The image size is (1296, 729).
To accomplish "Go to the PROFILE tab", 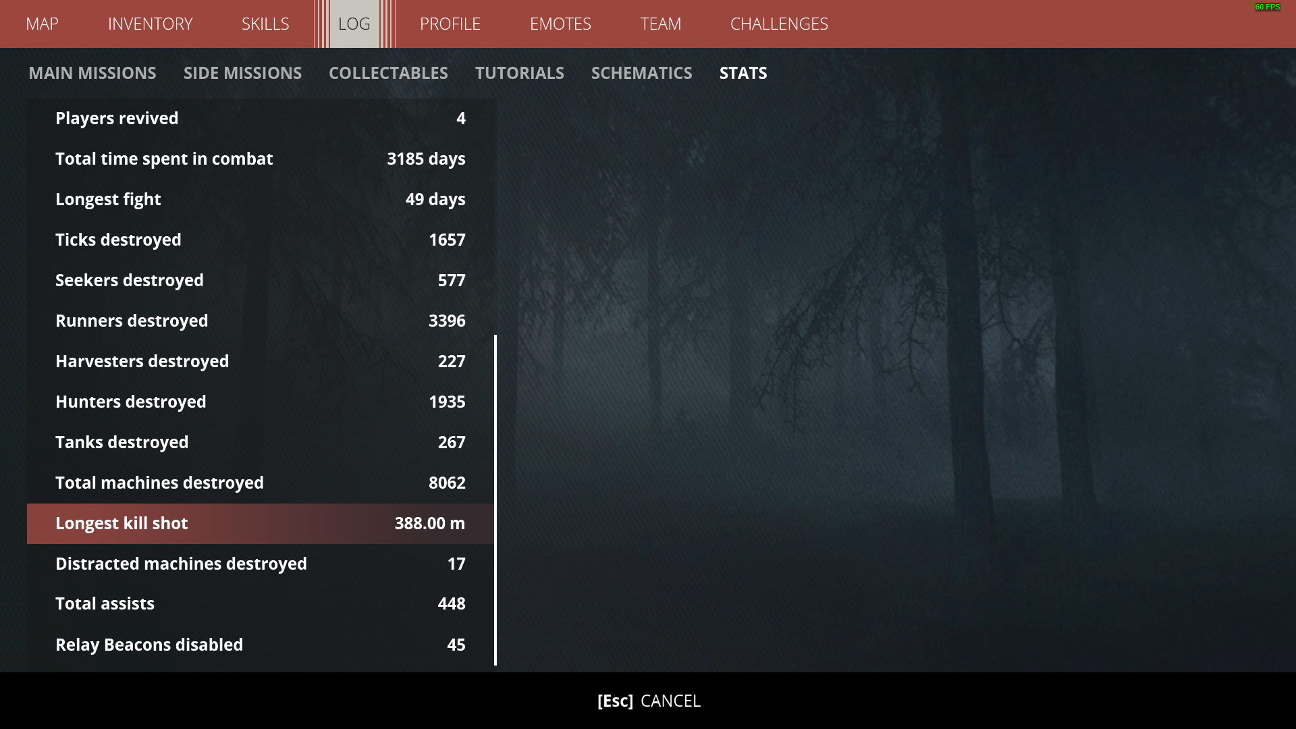I will coord(450,24).
